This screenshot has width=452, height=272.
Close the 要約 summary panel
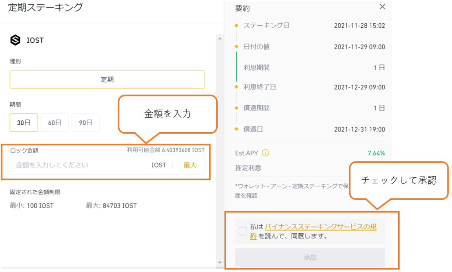382,7
